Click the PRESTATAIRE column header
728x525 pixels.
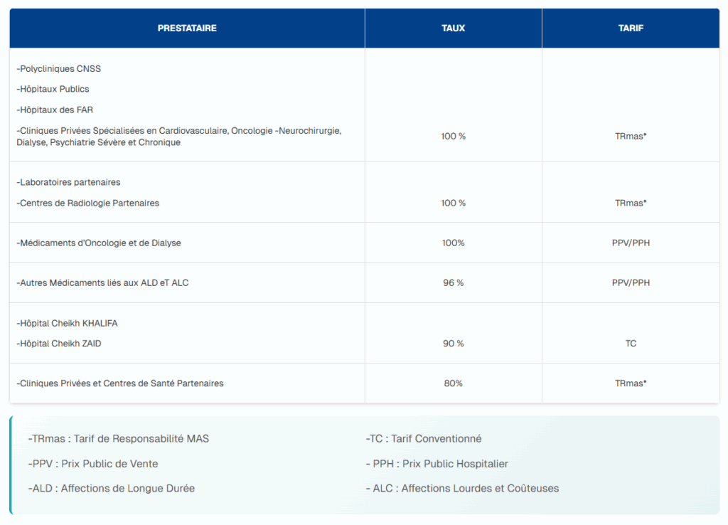(x=187, y=28)
